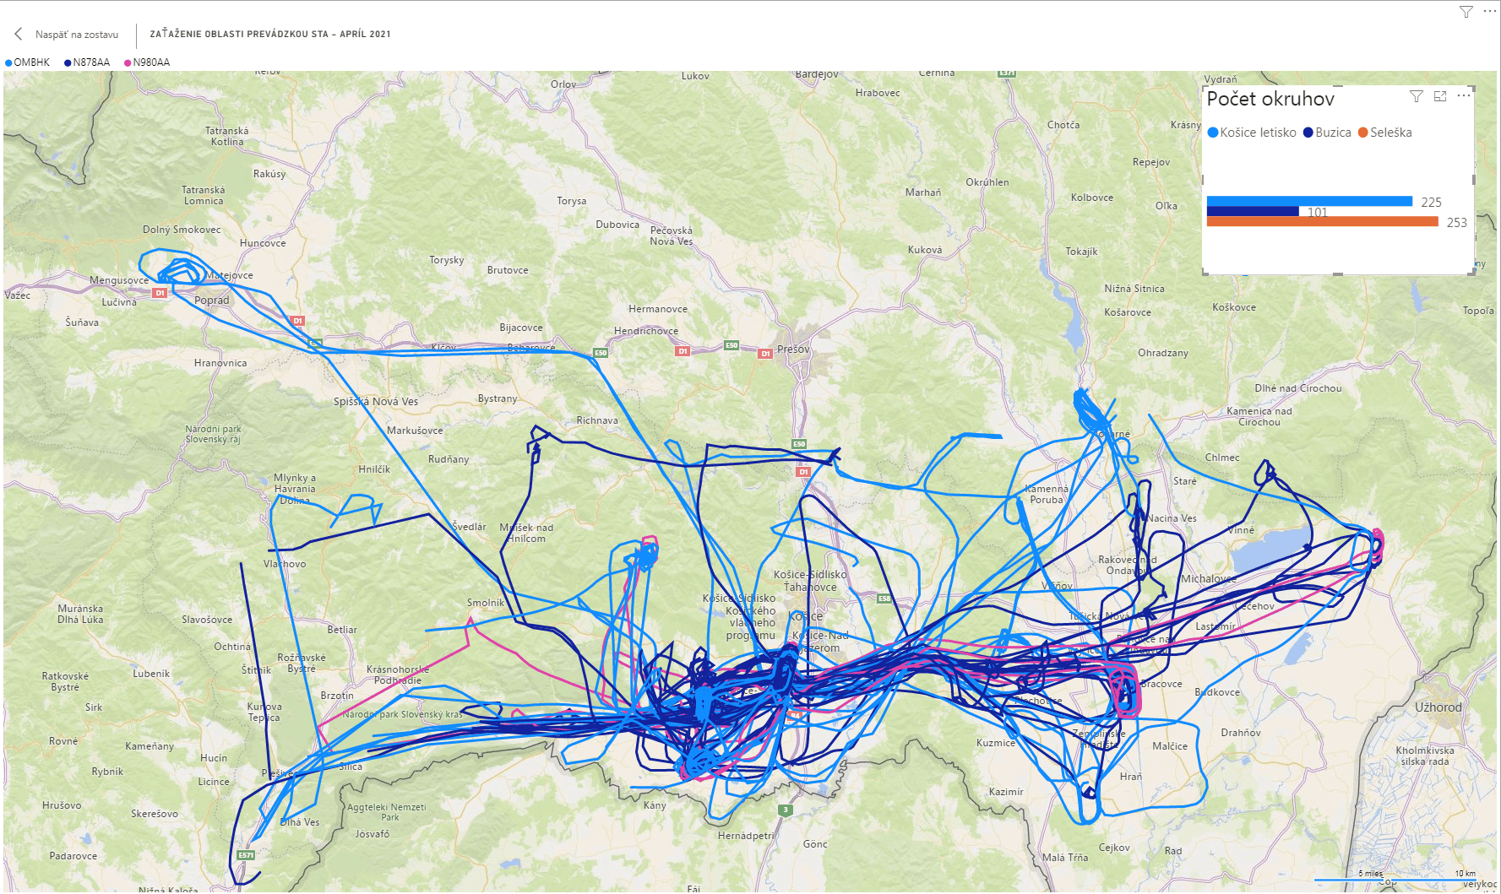
Task: Open focus mode for Počet okruhov chart
Action: (1440, 96)
